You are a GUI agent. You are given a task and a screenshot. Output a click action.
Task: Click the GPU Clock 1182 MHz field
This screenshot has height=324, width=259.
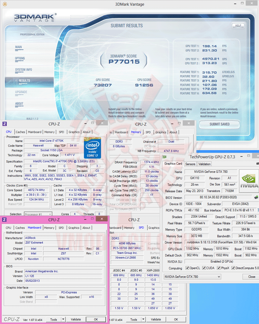[192, 249]
